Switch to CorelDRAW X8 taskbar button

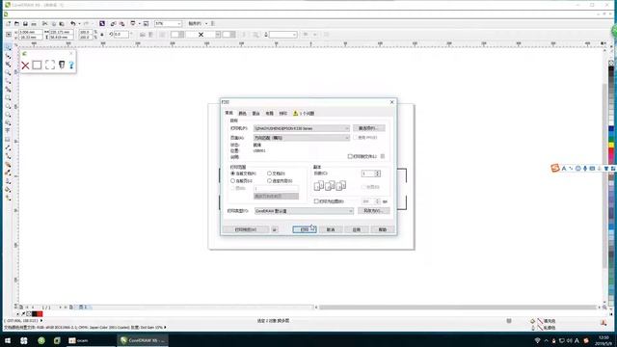click(144, 340)
